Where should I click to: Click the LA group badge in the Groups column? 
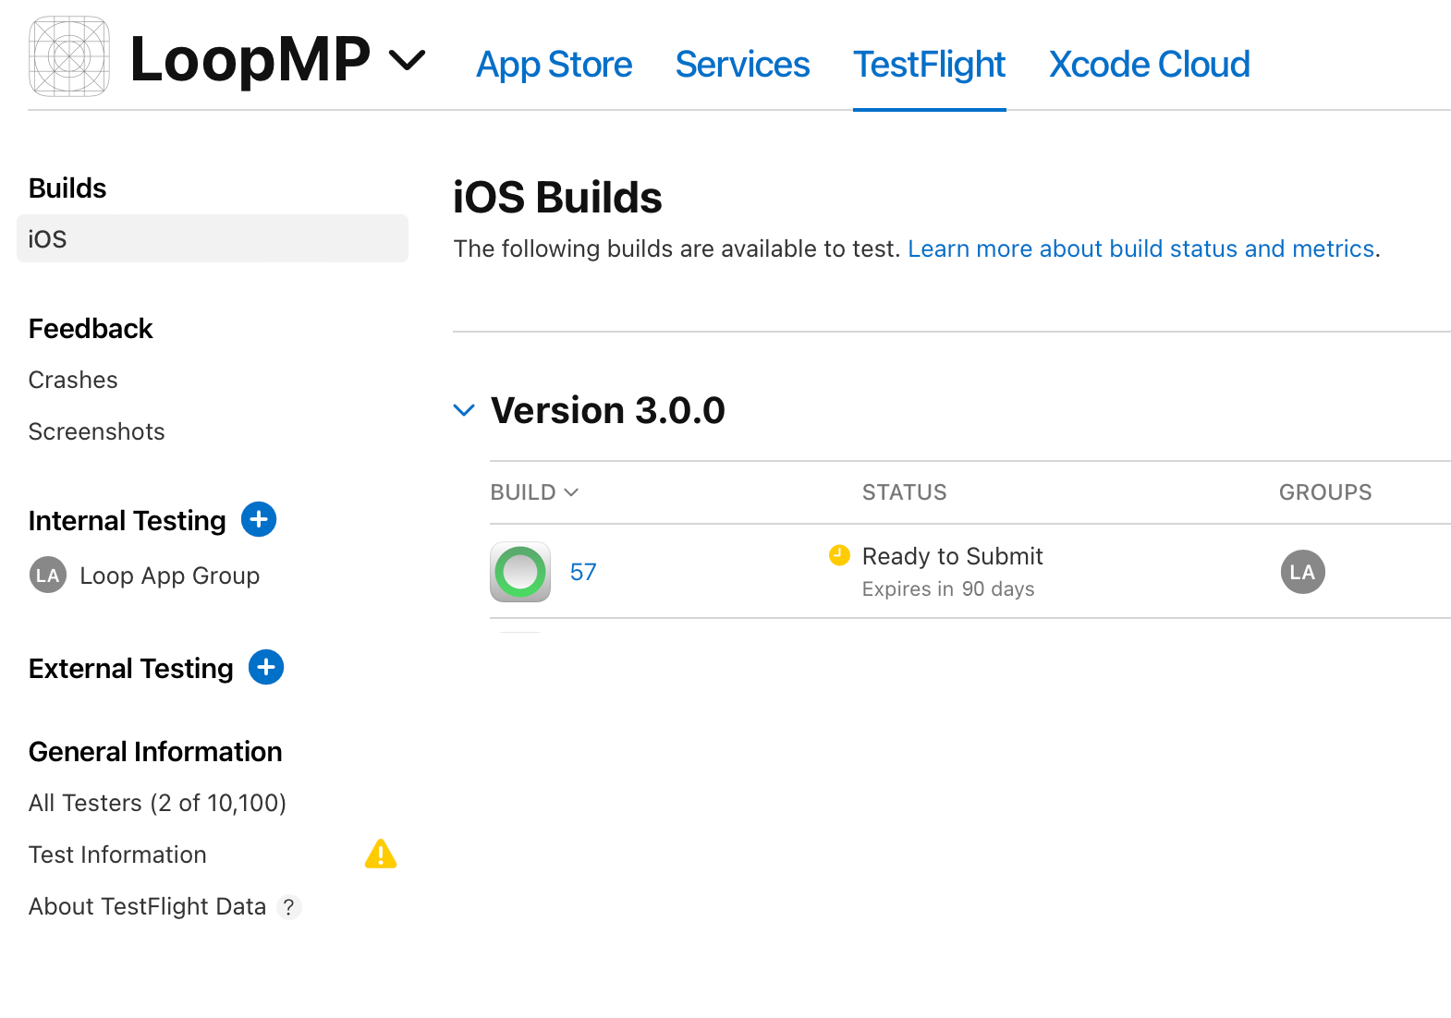(1303, 572)
